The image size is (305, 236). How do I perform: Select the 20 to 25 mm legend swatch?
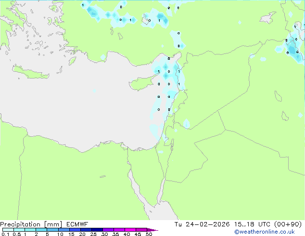86,230
